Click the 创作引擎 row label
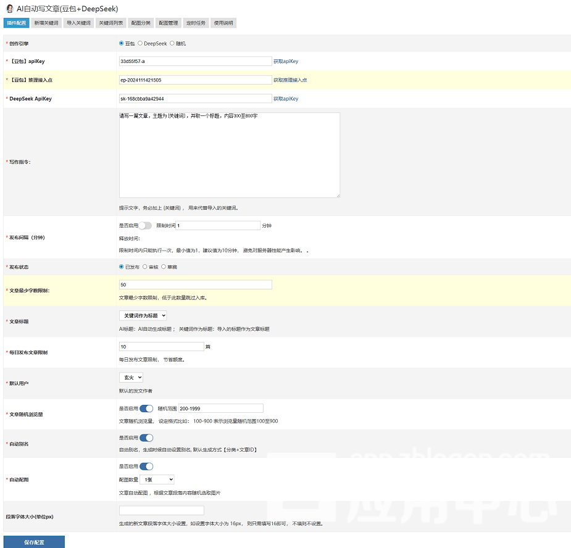 point(19,44)
